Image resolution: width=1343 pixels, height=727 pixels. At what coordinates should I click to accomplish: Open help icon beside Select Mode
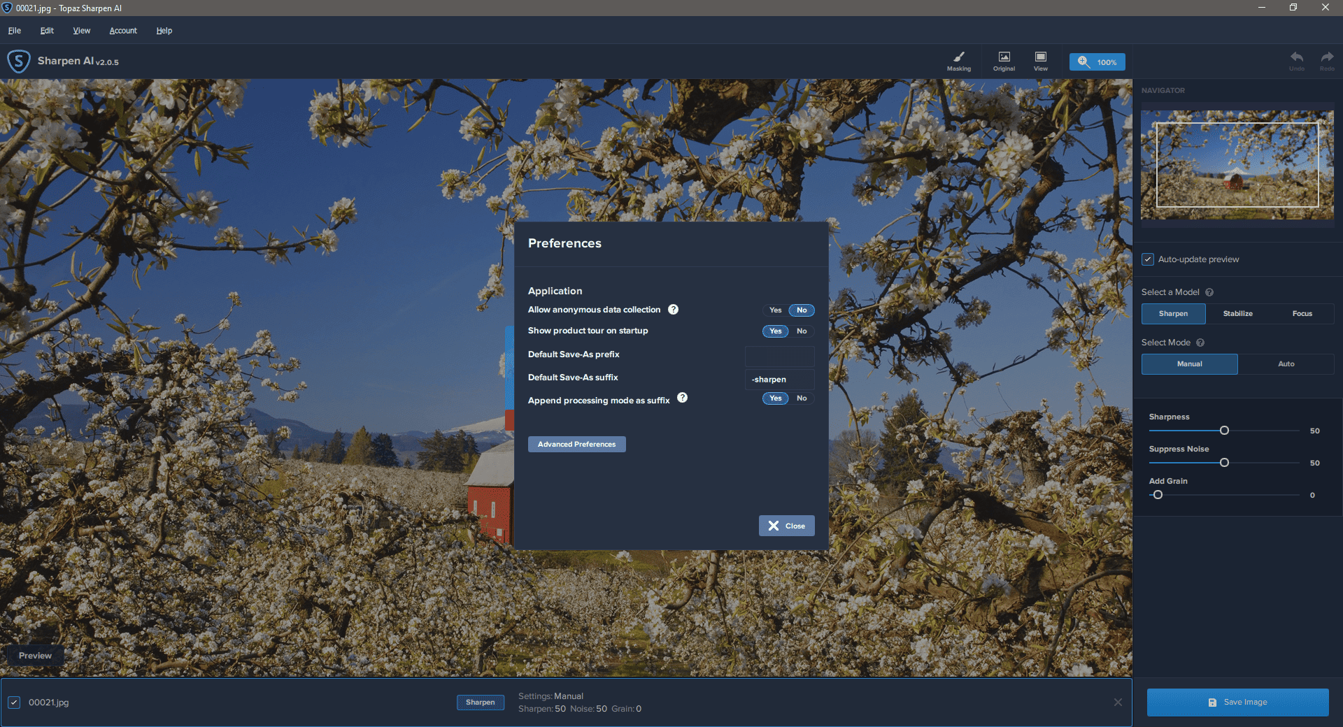coord(1200,343)
